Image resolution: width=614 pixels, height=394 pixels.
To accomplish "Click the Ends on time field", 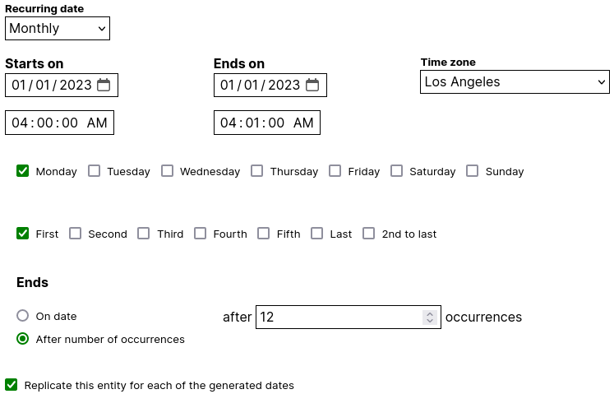I will point(267,123).
